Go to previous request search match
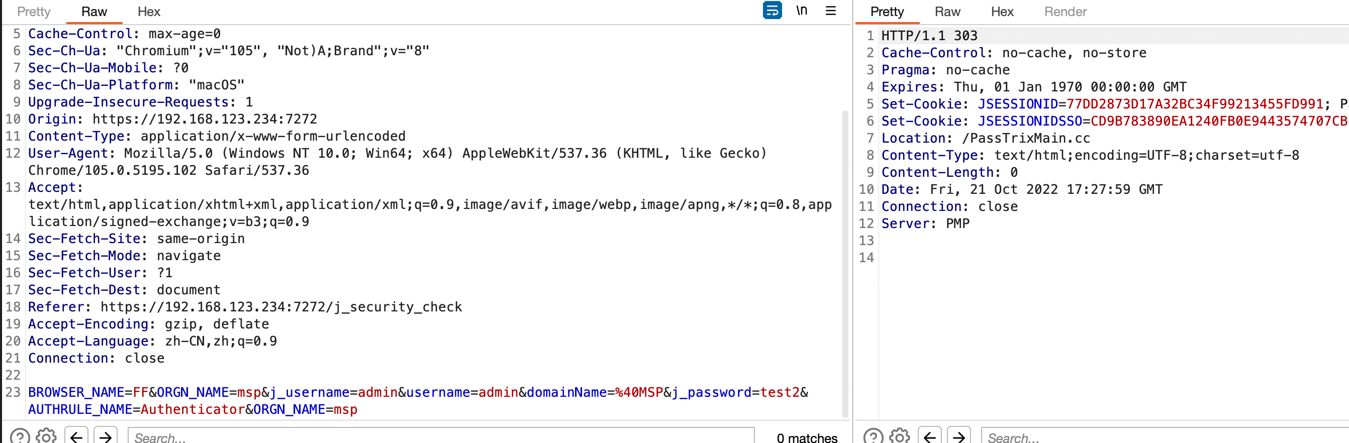Image resolution: width=1349 pixels, height=443 pixels. click(76, 436)
